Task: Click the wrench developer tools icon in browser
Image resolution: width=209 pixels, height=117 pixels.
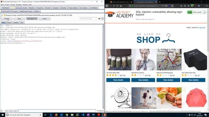Action: click(x=114, y=6)
